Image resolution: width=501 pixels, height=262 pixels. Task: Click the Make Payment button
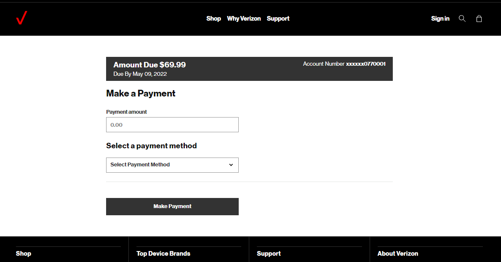point(172,206)
